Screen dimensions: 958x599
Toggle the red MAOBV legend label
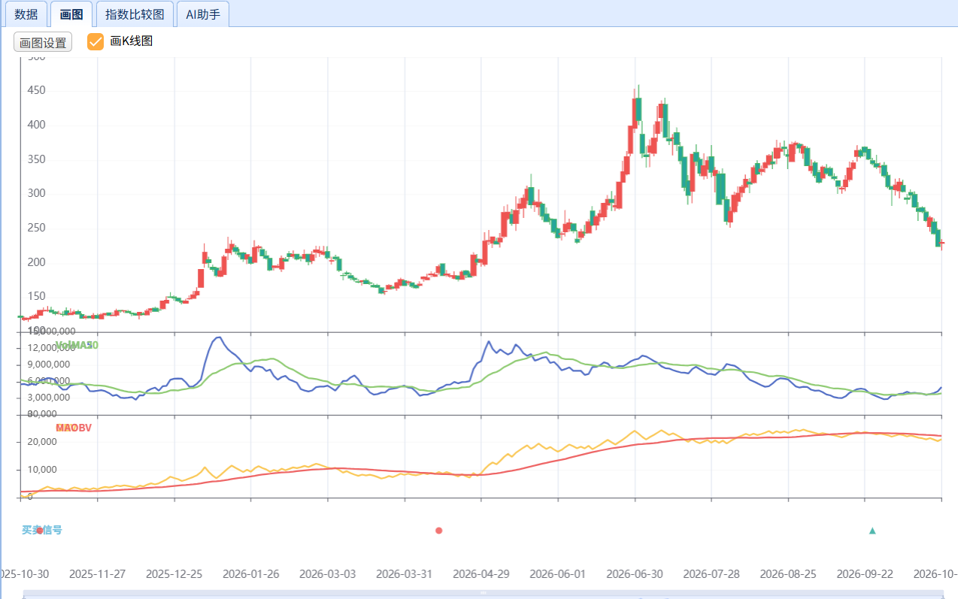coord(74,428)
